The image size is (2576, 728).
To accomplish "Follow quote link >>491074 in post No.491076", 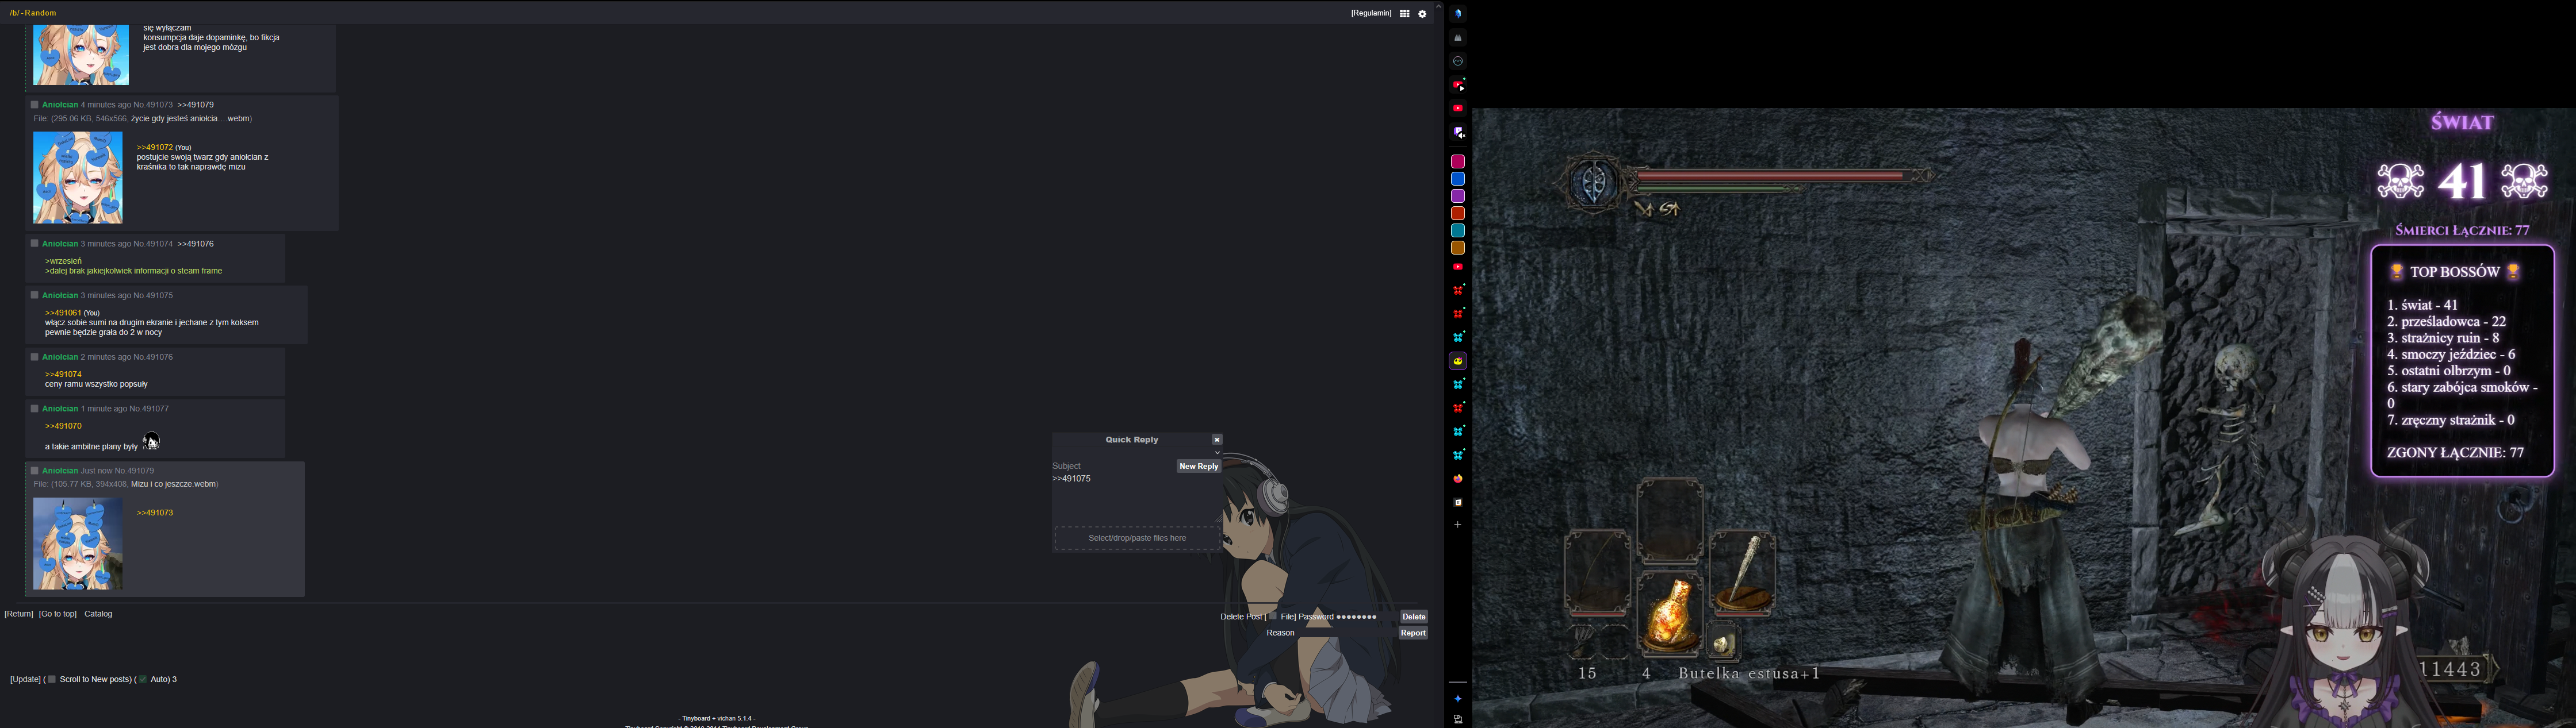I will (x=63, y=375).
